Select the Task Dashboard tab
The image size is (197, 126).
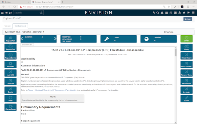[x=20, y=26]
